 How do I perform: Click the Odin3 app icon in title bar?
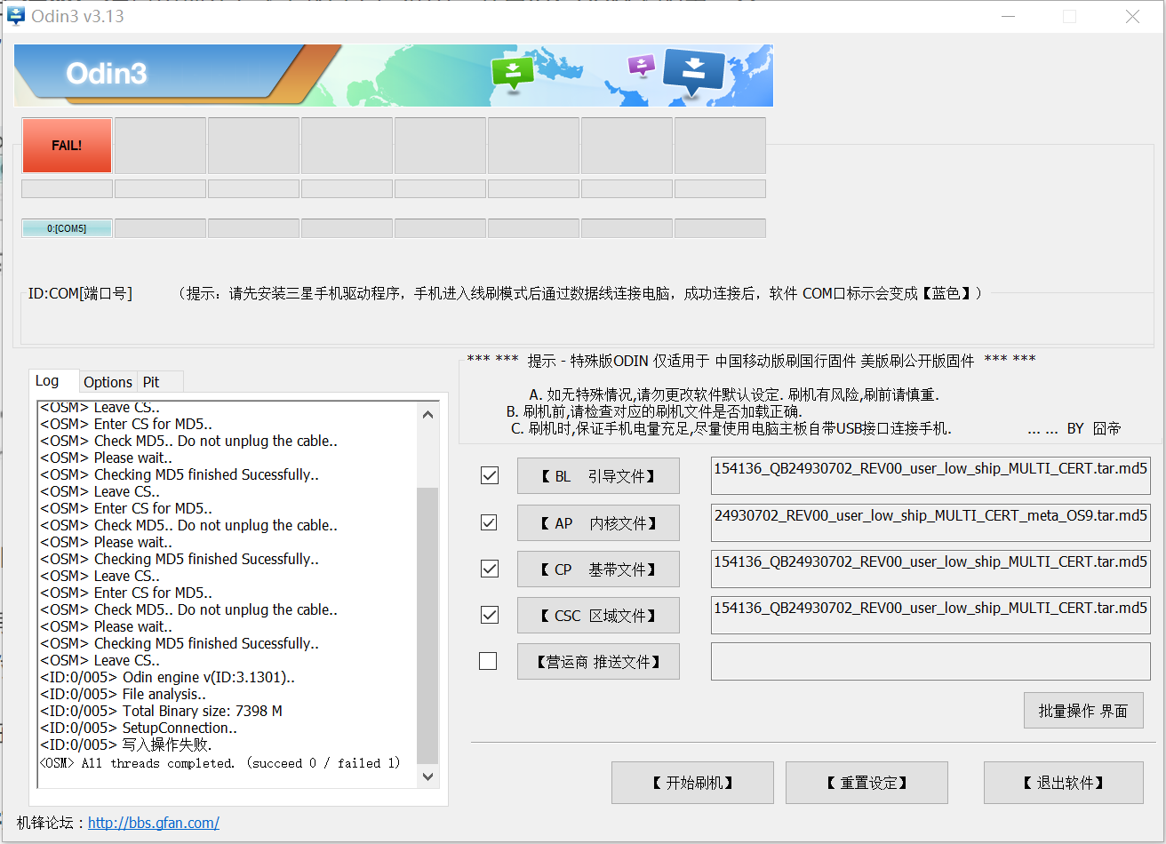(15, 16)
